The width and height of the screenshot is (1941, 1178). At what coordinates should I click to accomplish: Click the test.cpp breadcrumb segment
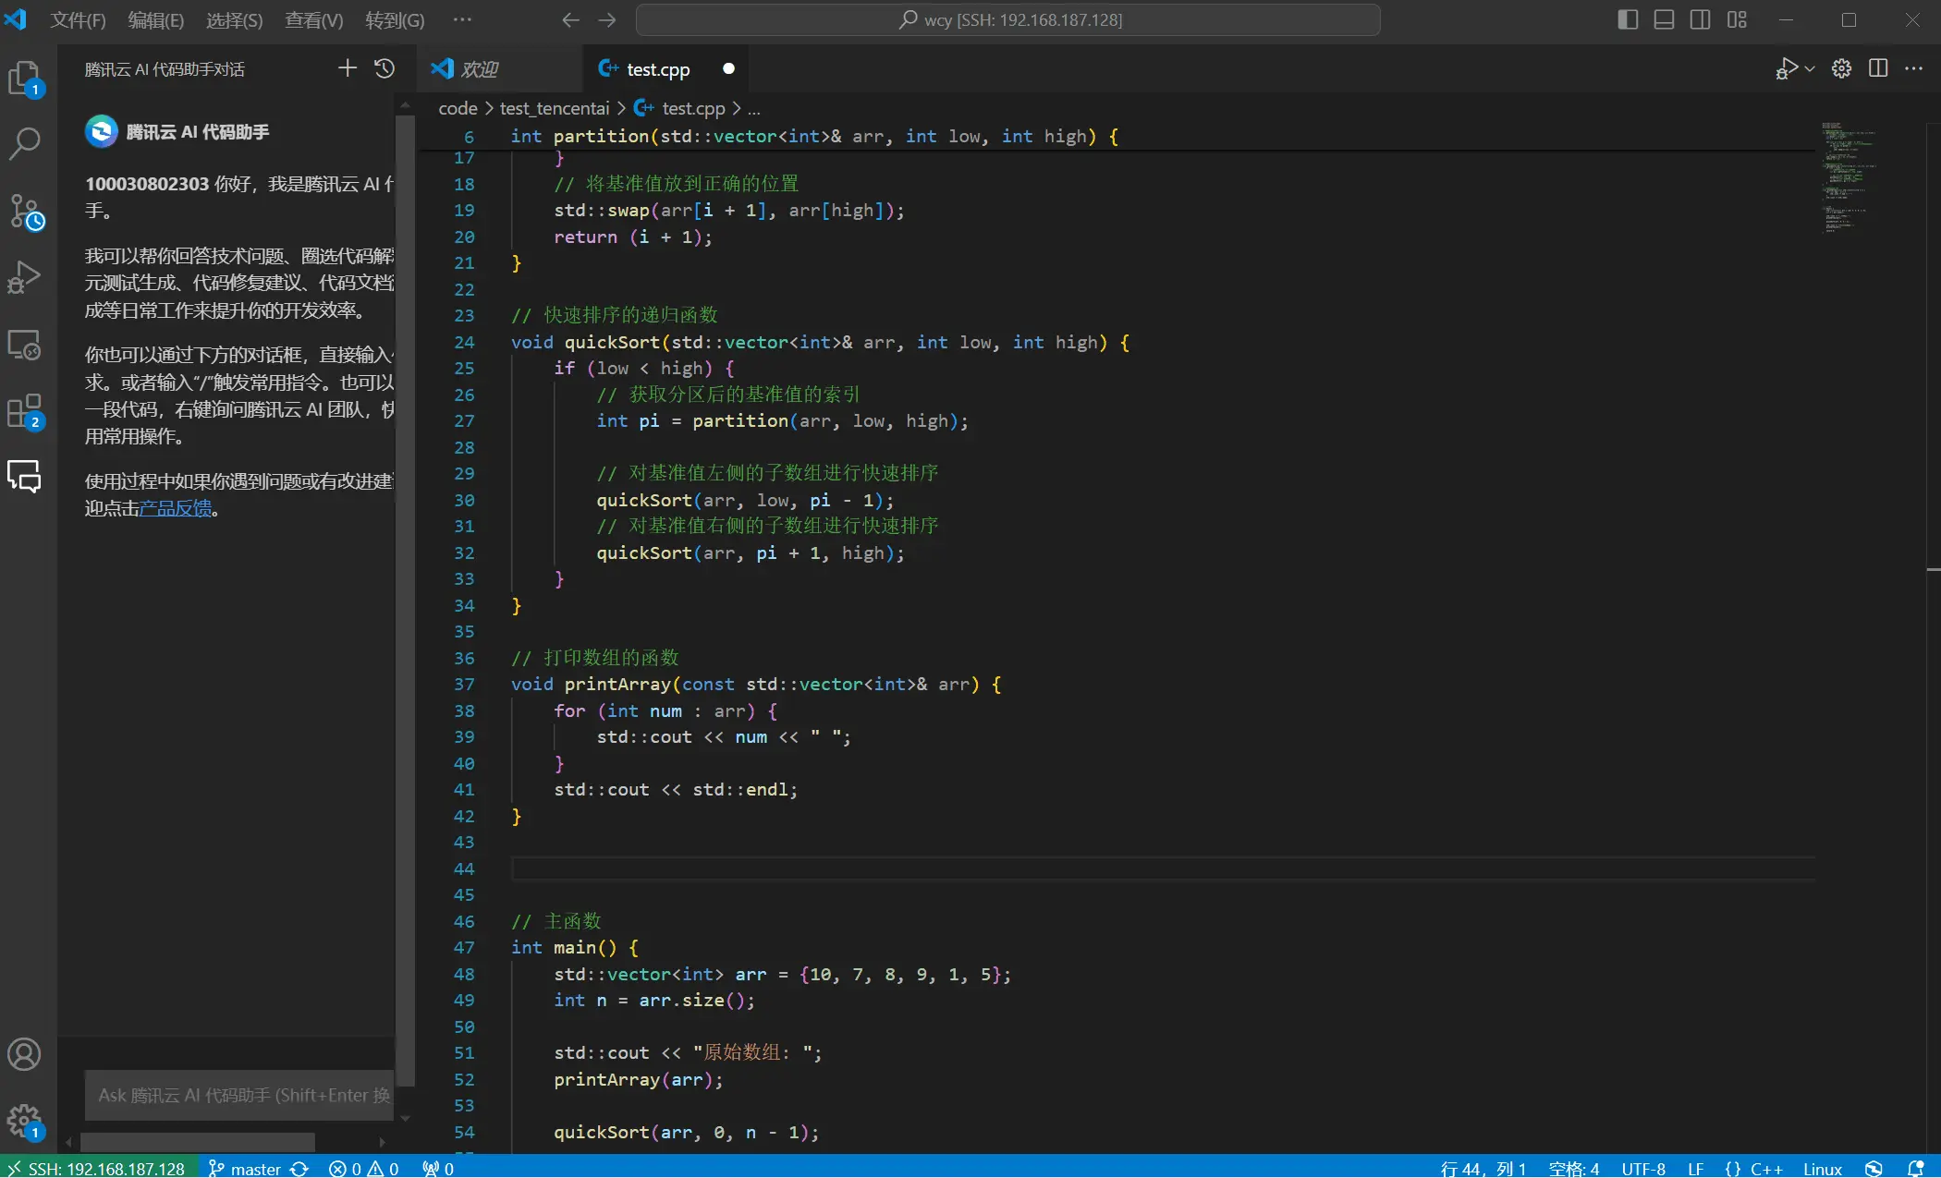(x=693, y=108)
